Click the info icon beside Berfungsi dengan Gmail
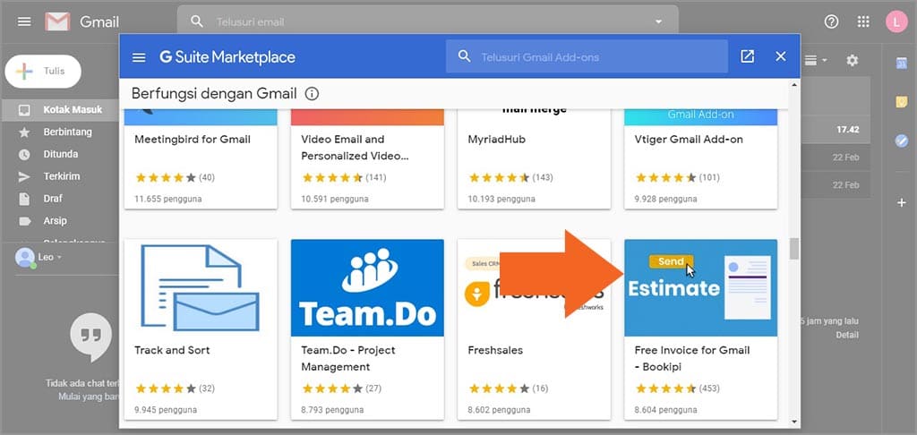This screenshot has width=917, height=435. point(313,94)
